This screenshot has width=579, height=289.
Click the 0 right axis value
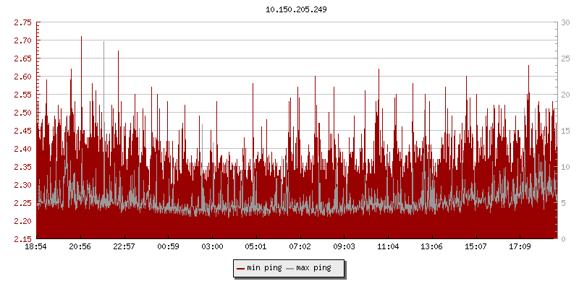pyautogui.click(x=562, y=239)
